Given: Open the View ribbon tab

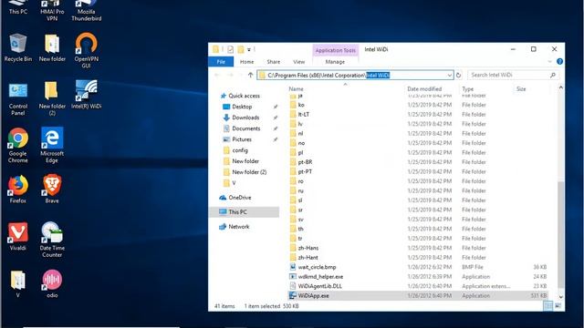Looking at the screenshot, I should coord(298,62).
